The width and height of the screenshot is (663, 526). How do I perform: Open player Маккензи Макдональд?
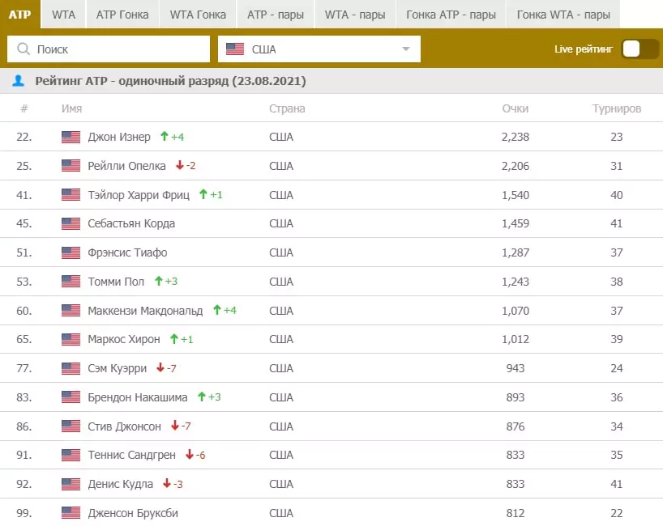point(145,311)
